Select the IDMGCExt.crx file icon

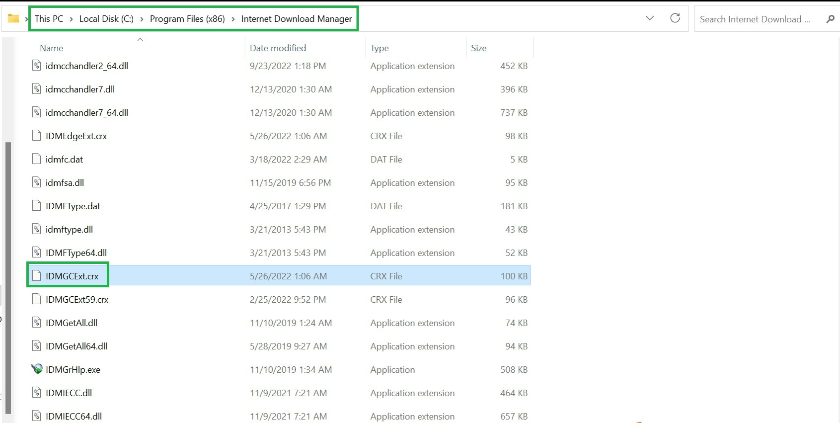36,276
